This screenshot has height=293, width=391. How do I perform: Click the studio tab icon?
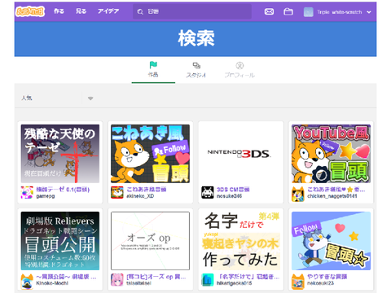196,65
